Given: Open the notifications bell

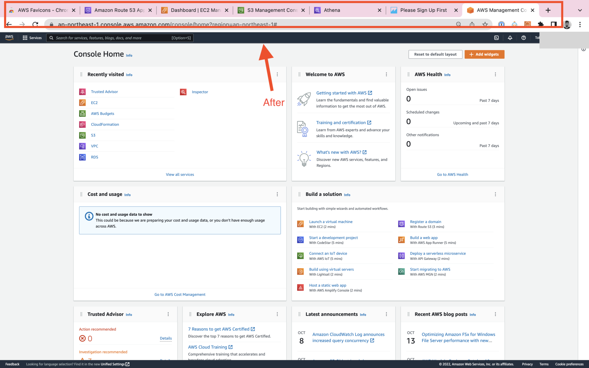Looking at the screenshot, I should pyautogui.click(x=510, y=38).
